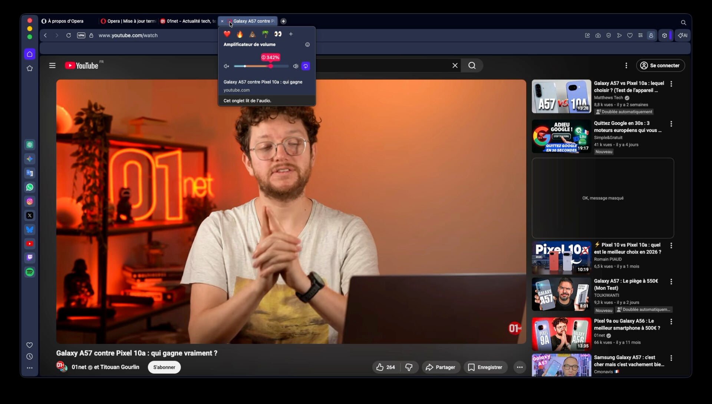This screenshot has width=712, height=404.
Task: Click Easy Setup sliders icon
Action: pos(640,36)
